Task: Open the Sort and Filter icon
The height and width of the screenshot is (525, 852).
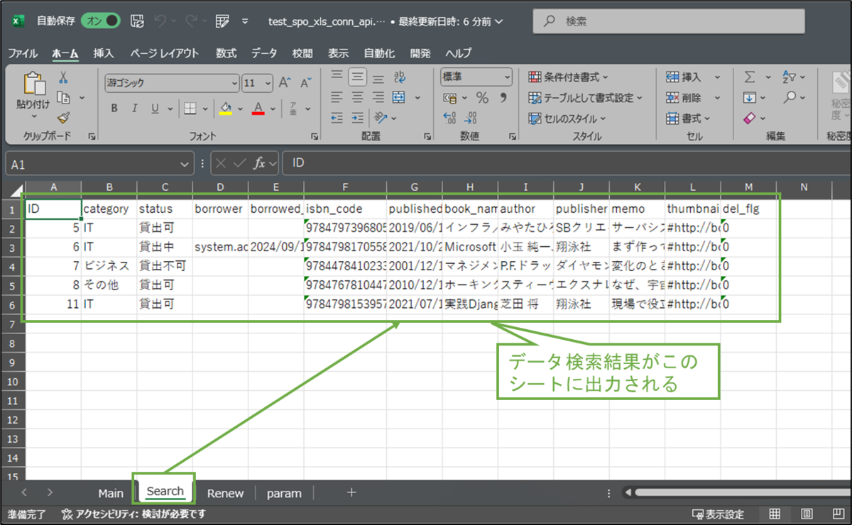Action: pos(790,77)
